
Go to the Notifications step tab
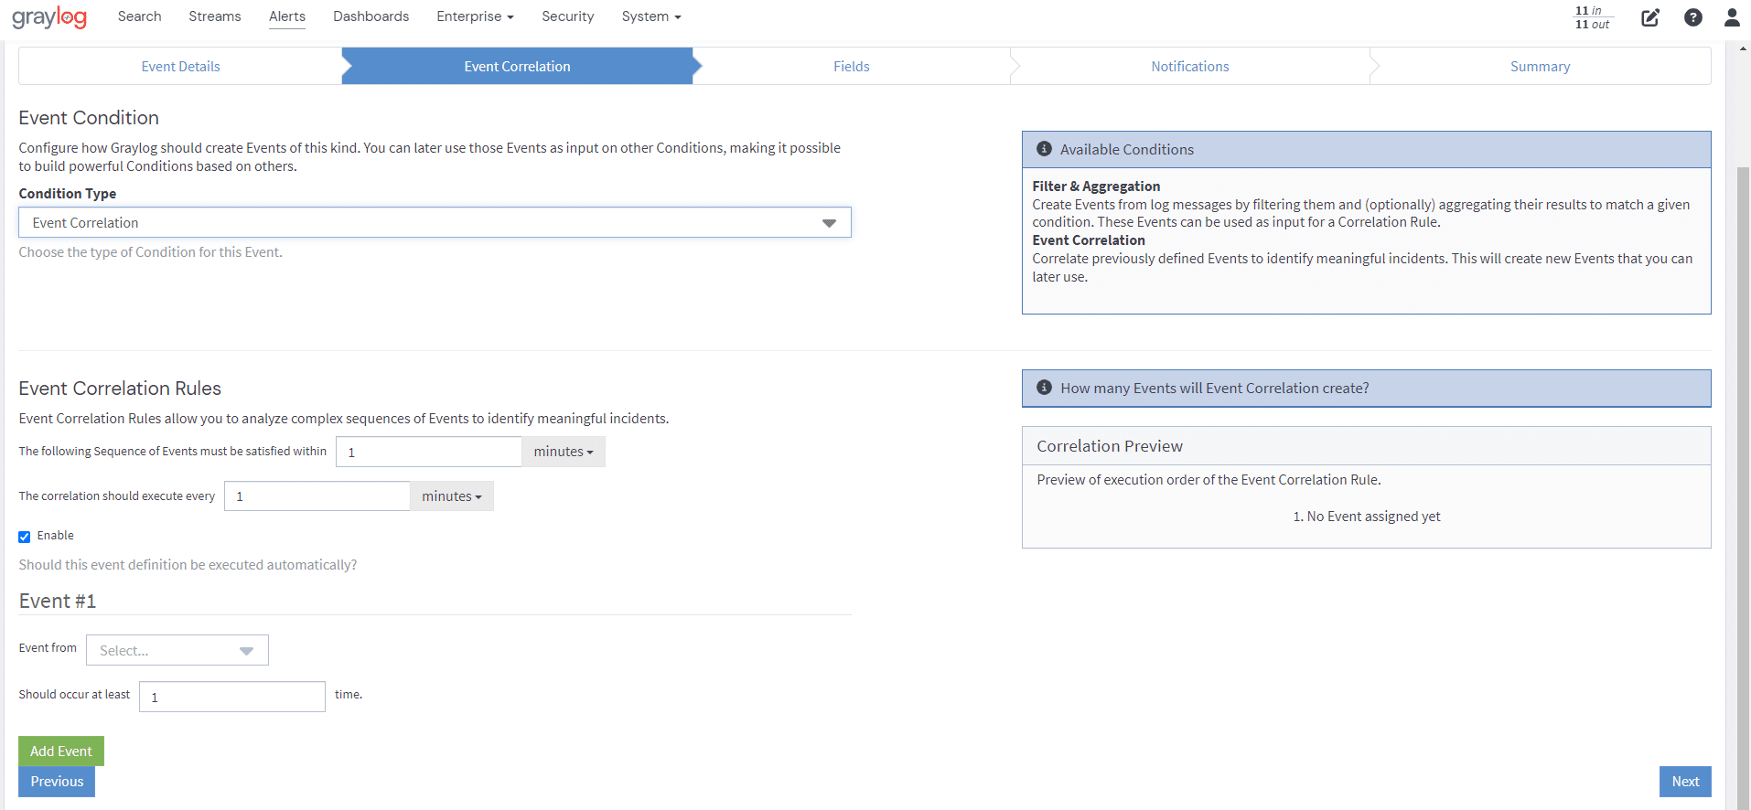point(1189,67)
